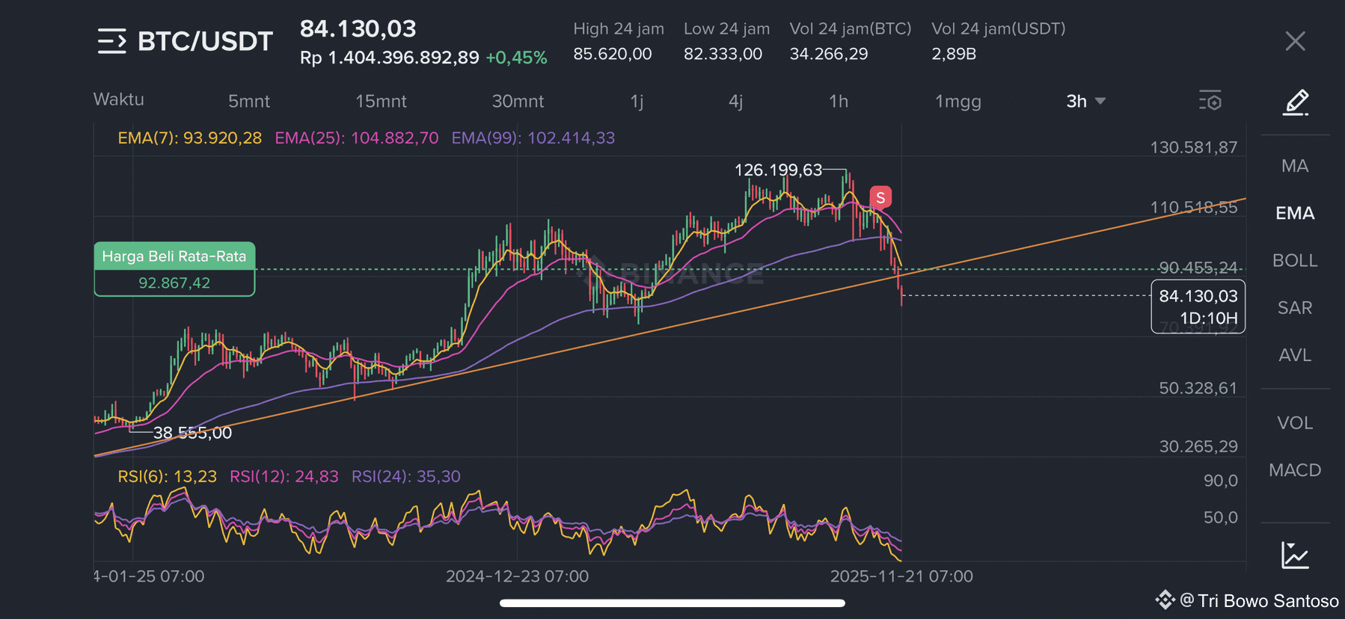The width and height of the screenshot is (1345, 619).
Task: Tap the Rp 1.404.396.892,89 converted price
Action: coord(390,58)
